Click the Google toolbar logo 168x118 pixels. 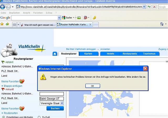5,18
